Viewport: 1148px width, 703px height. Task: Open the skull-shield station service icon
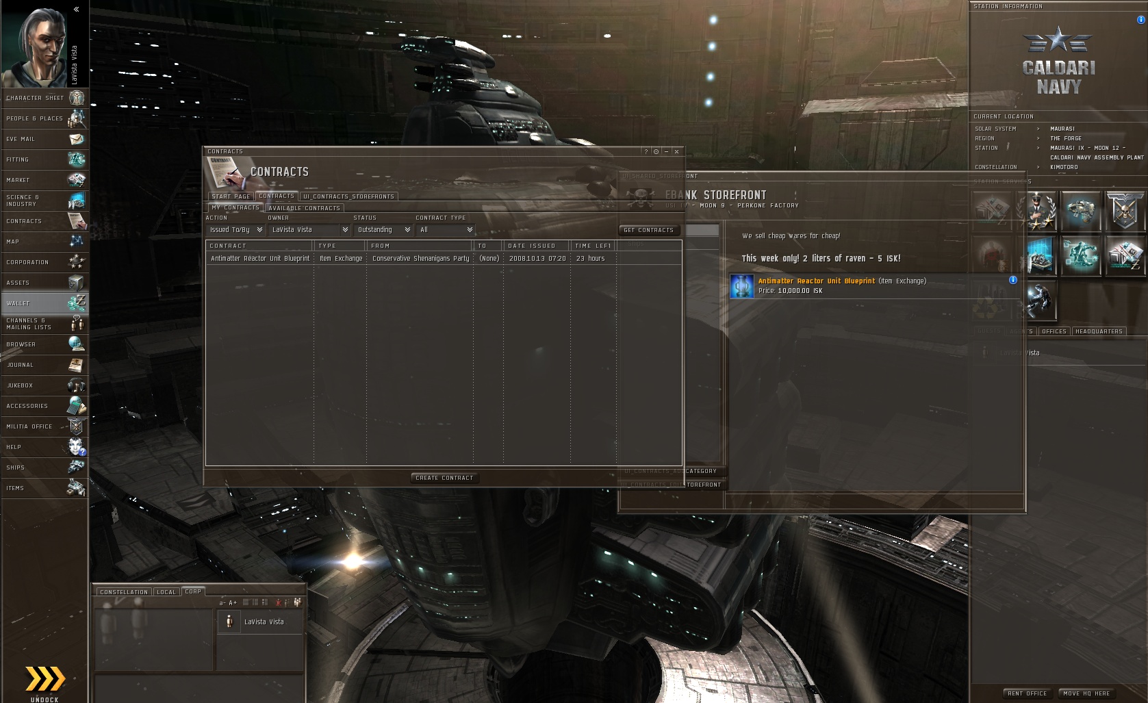click(x=1125, y=211)
